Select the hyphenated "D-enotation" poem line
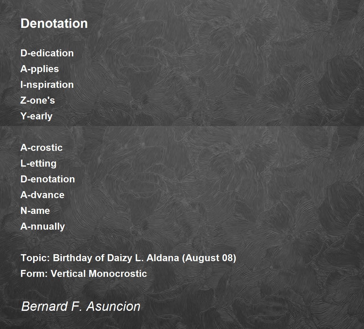 pyautogui.click(x=48, y=179)
